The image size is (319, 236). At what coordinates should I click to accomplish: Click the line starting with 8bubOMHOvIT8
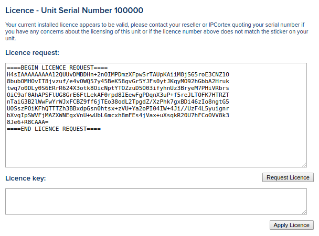[x=118, y=81]
